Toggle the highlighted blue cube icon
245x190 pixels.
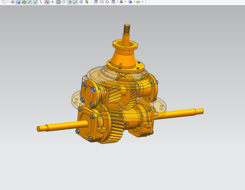click(18, 2)
